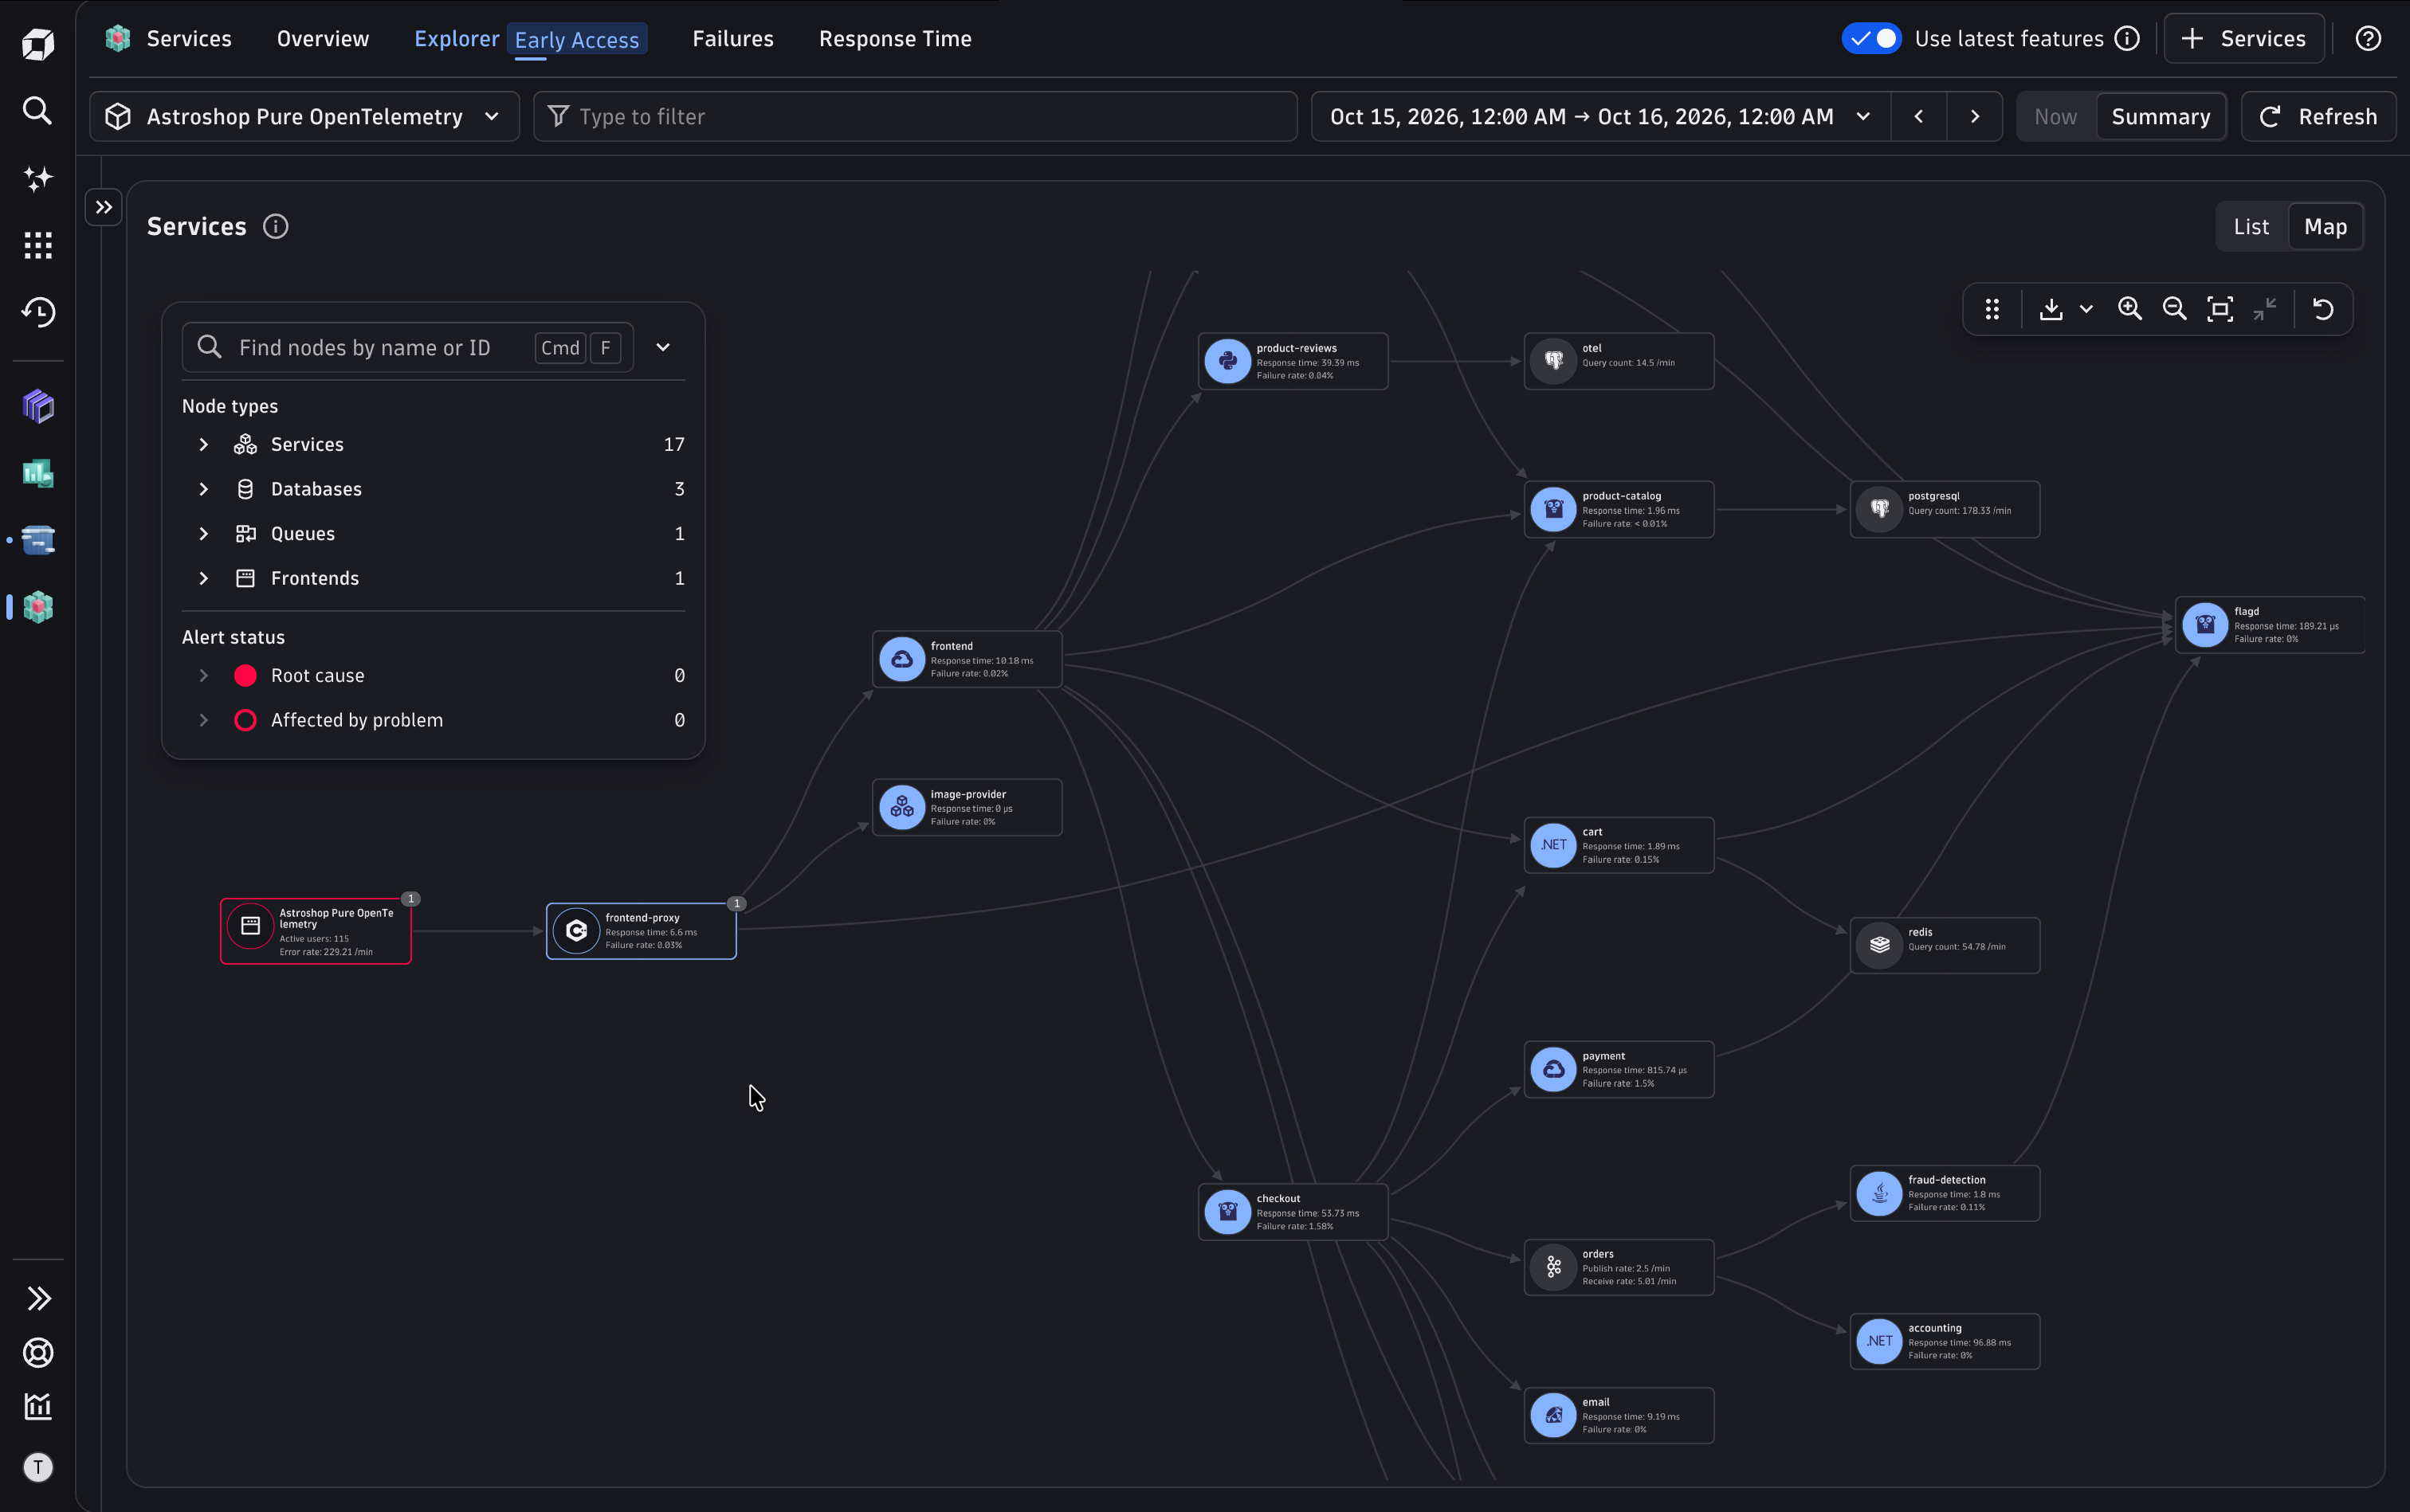2410x1512 pixels.
Task: Open the Explorer tab
Action: click(x=456, y=38)
